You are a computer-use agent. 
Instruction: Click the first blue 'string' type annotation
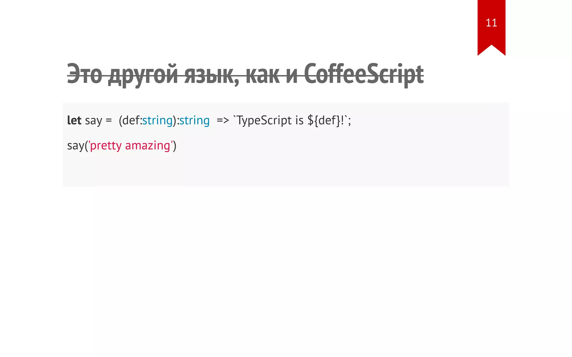click(157, 120)
